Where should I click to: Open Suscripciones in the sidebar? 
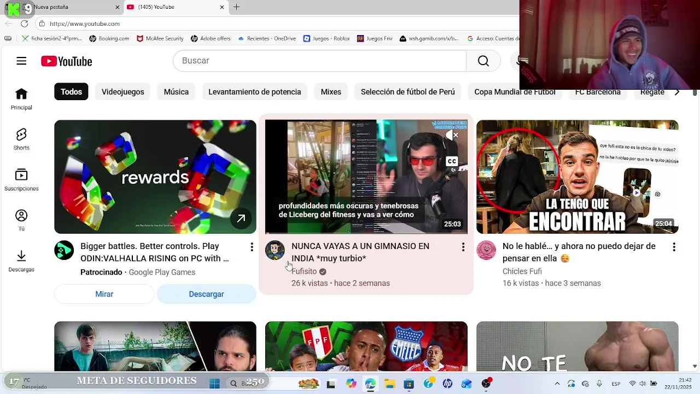(21, 180)
